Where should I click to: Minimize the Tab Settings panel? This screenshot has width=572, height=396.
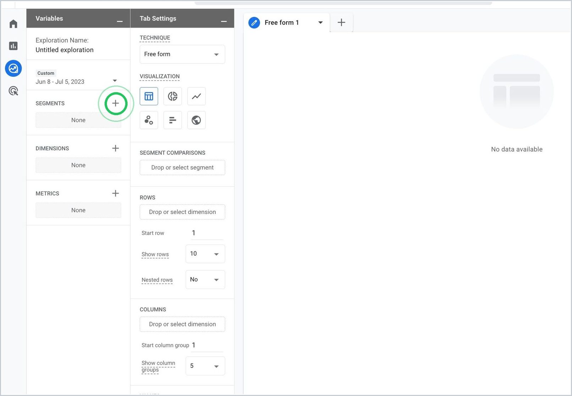click(x=224, y=21)
